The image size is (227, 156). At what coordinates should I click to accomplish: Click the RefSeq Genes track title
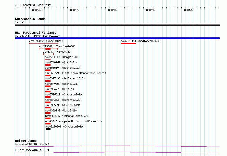[x=26, y=141]
